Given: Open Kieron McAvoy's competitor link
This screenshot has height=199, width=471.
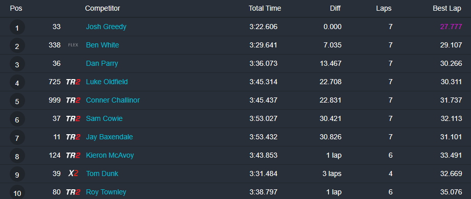Looking at the screenshot, I should click(110, 156).
